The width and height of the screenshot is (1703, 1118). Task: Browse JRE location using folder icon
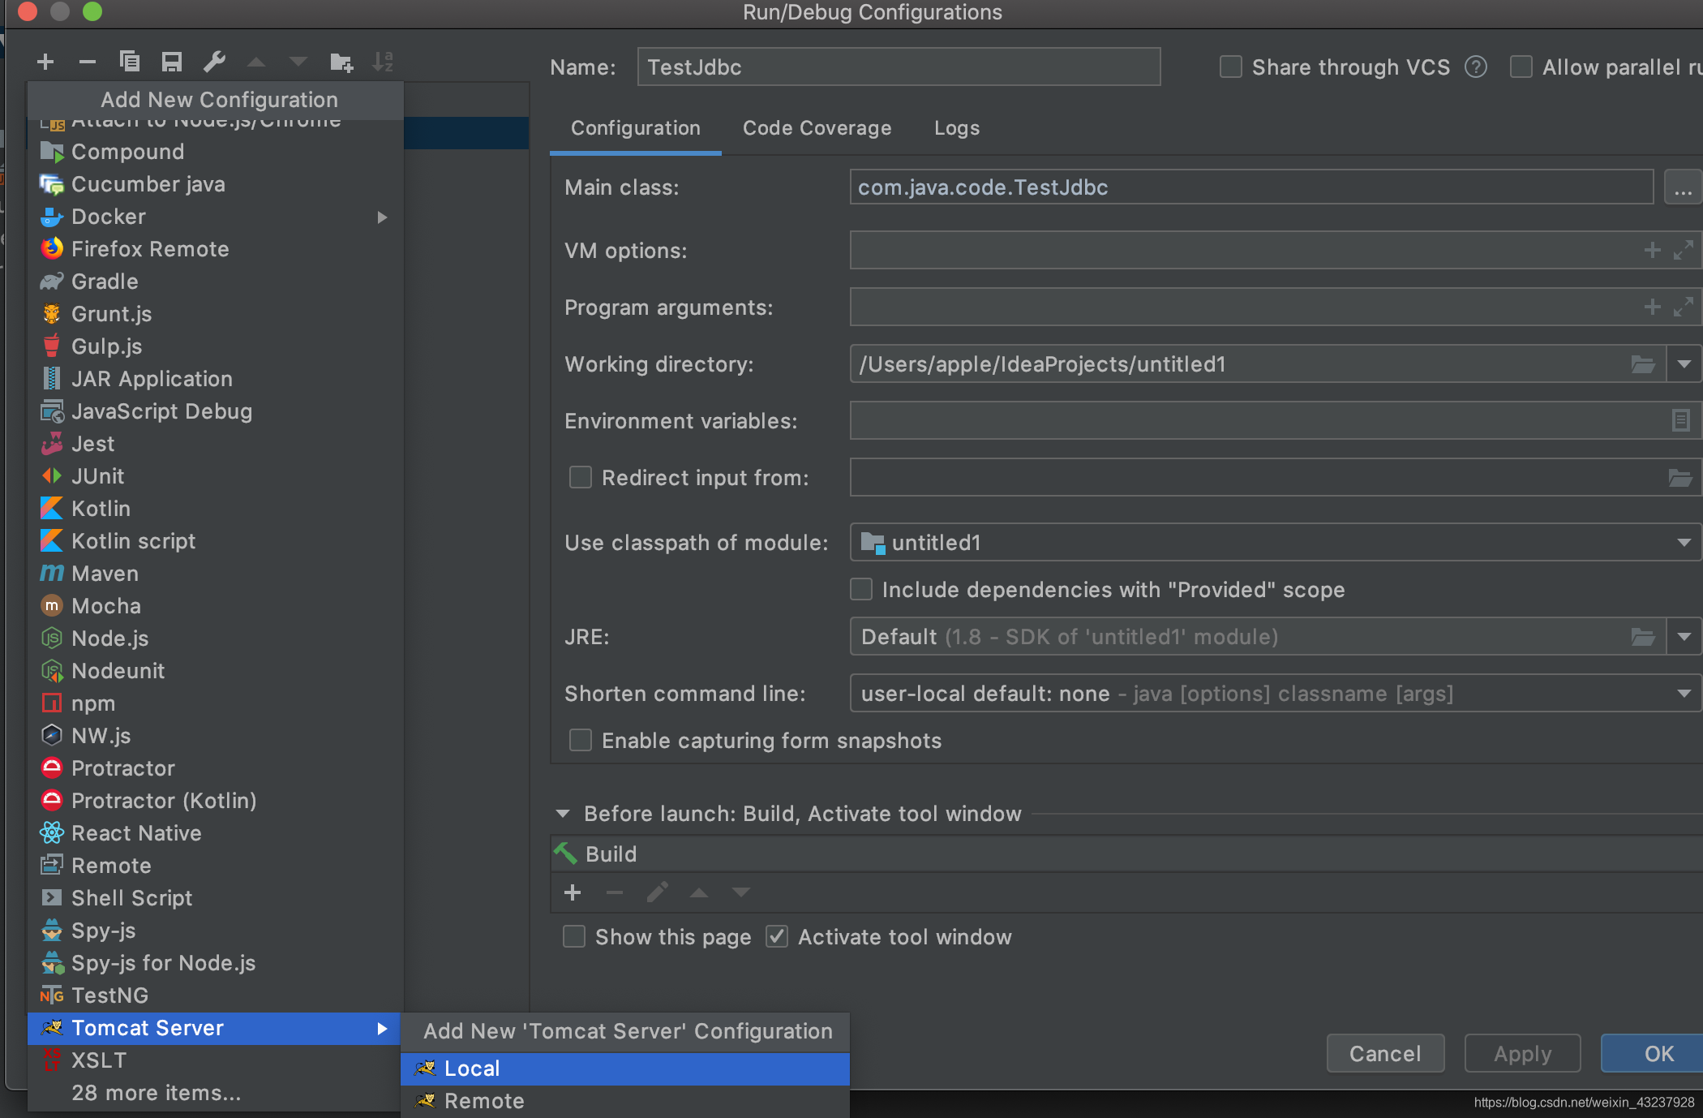pos(1643,637)
